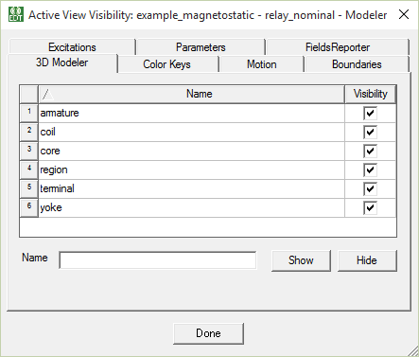Viewport: 419px width, 357px height.
Task: Click Done to dismiss the dialog
Action: 208,333
